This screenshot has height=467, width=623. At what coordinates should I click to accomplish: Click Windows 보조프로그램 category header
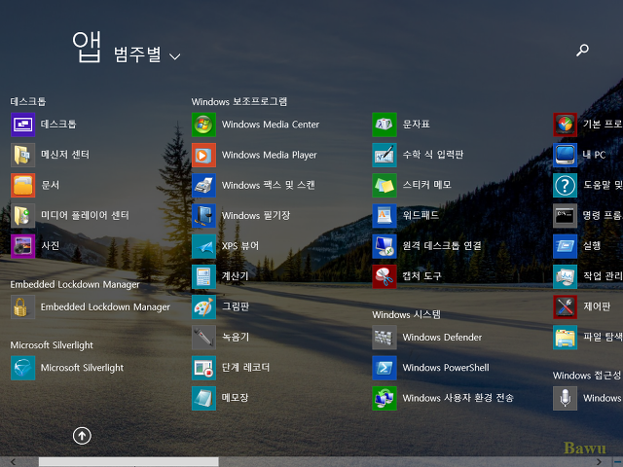coord(239,101)
